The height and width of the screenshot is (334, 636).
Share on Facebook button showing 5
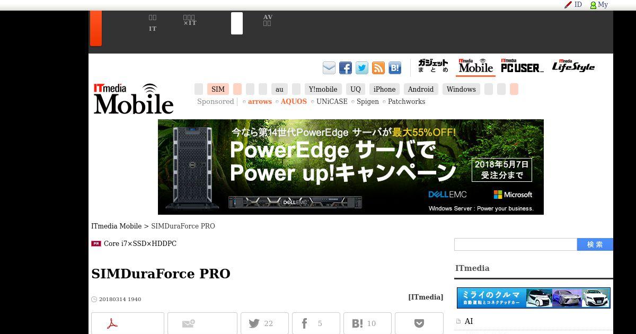tap(316, 323)
